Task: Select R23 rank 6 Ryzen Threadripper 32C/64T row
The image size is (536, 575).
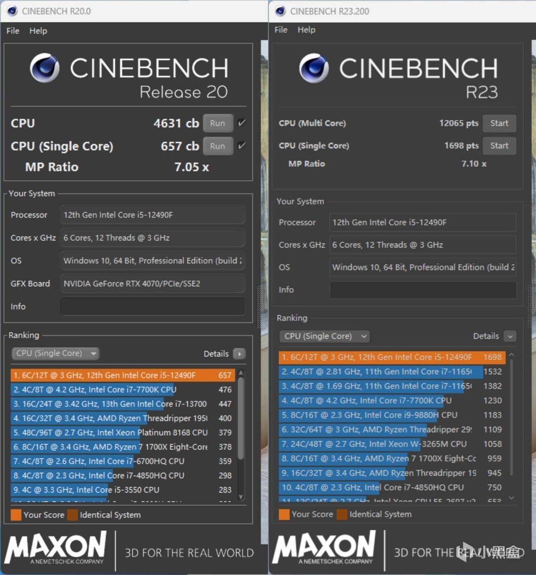Action: coord(392,429)
